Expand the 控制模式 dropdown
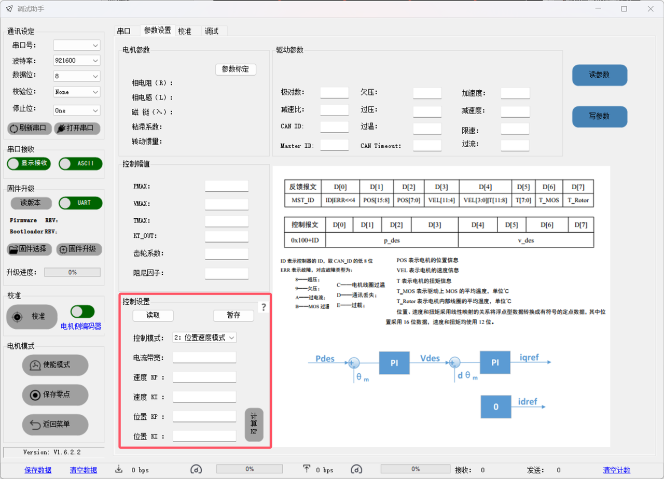Screen dimensions: 664x479 (204, 337)
